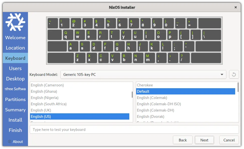Image resolution: width=244 pixels, height=149 pixels.
Task: Select the Partitions sidebar step
Action: (15, 99)
